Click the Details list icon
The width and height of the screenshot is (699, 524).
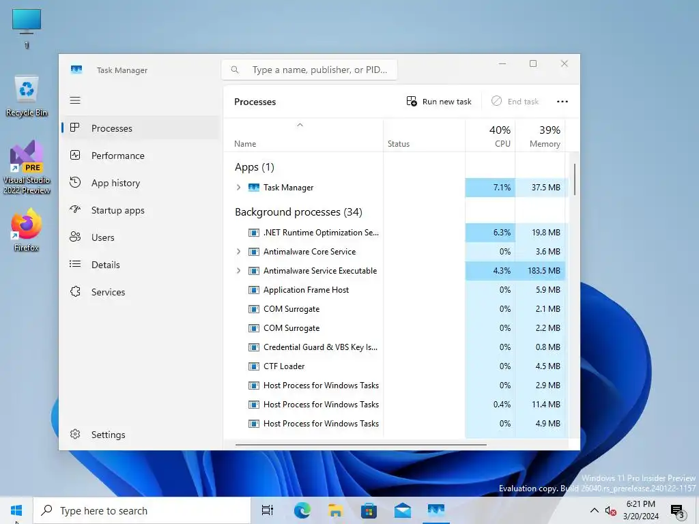(75, 264)
